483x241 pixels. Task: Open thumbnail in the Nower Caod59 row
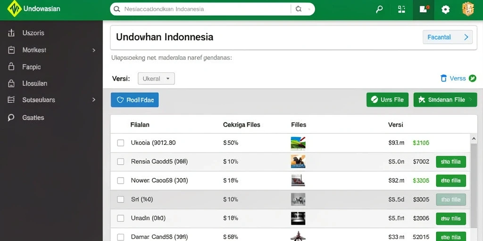tap(298, 180)
